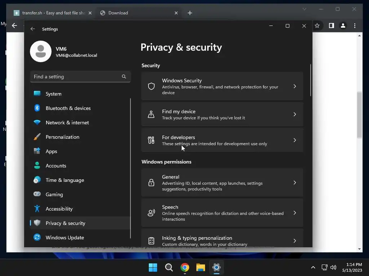The image size is (369, 276).
Task: Click VM6@collabnet.local account email
Action: coord(76,55)
